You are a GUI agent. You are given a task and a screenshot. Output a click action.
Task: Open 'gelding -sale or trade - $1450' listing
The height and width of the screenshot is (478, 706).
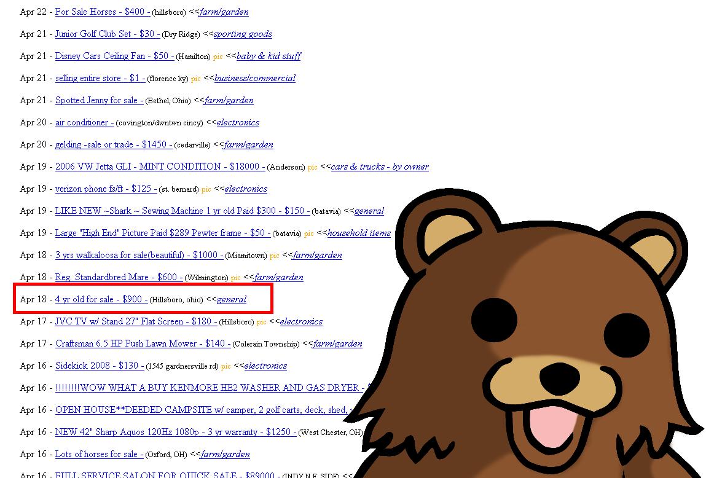[x=114, y=144]
